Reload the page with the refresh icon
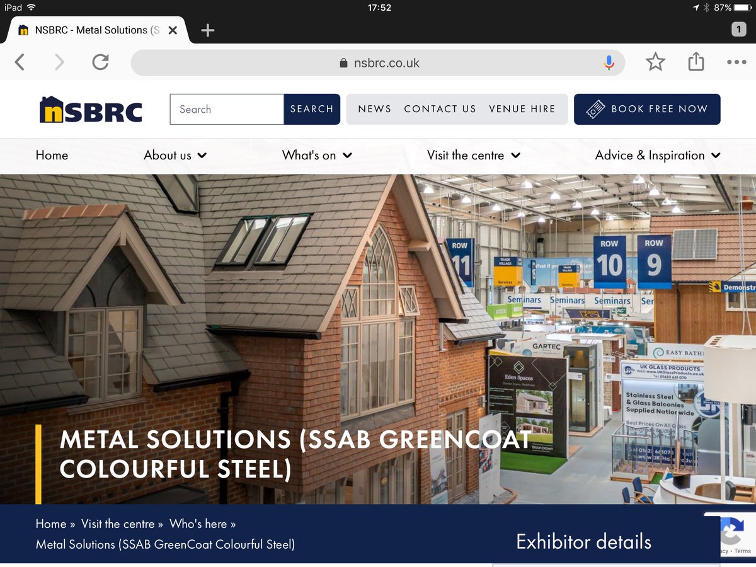Viewport: 756px width, 567px height. (100, 62)
